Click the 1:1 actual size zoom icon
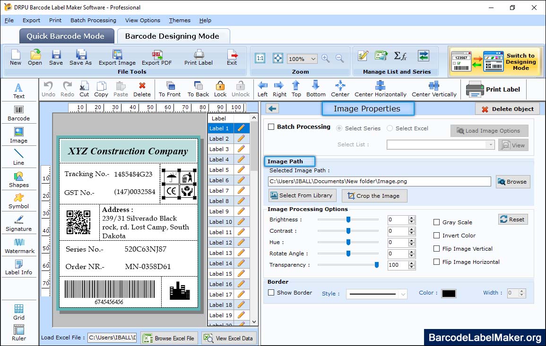 260,58
